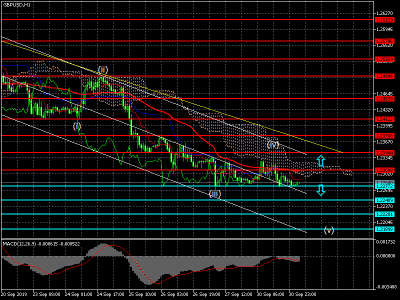Click the 1.23670 price scale value

click(385, 142)
